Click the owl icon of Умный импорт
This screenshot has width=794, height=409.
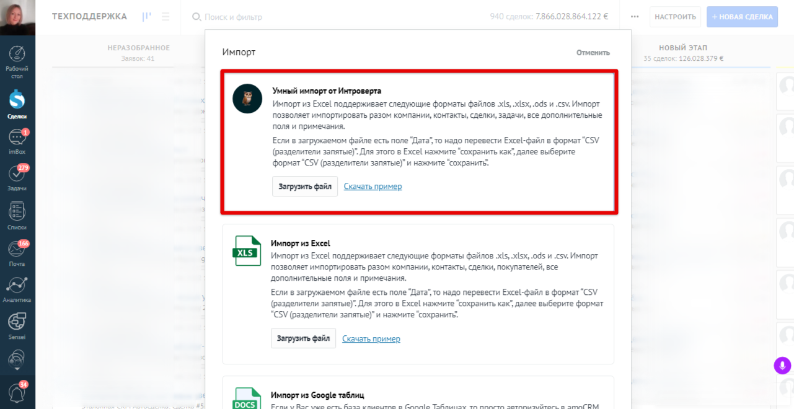(247, 99)
